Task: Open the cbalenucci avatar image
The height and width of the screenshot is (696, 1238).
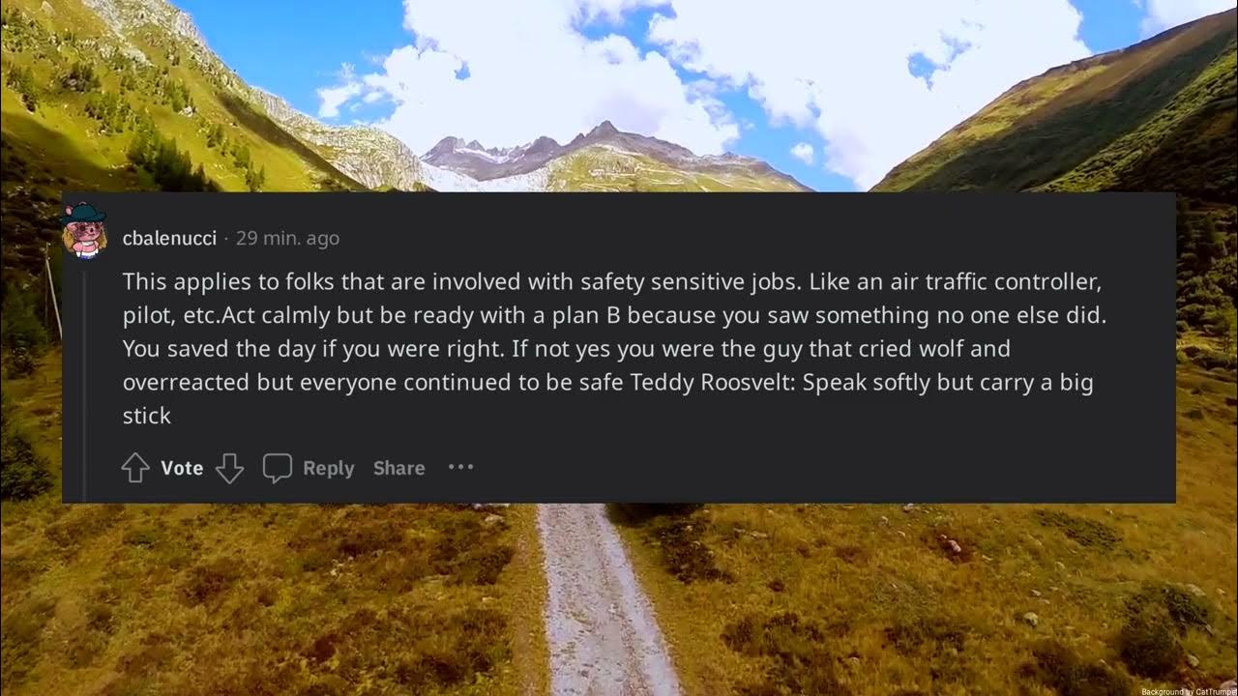Action: point(85,231)
